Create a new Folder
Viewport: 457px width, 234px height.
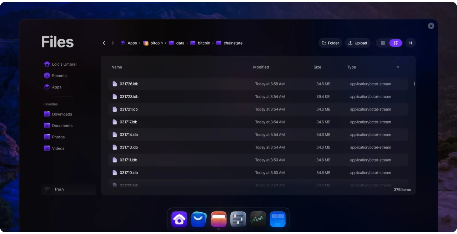click(330, 43)
